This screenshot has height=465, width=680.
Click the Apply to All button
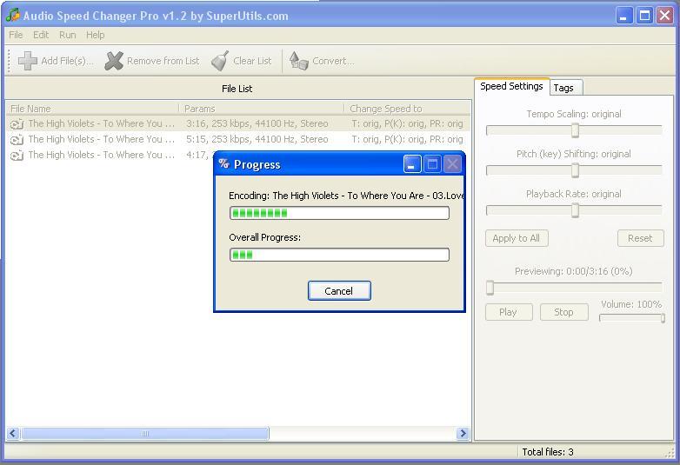tap(517, 238)
